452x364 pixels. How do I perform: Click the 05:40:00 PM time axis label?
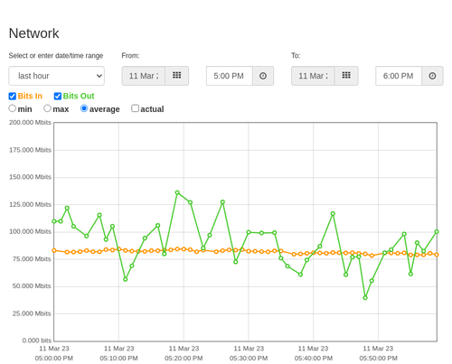pyautogui.click(x=314, y=359)
